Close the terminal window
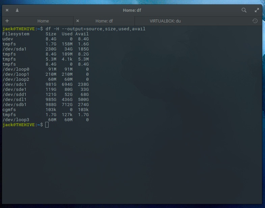The width and height of the screenshot is (265, 208). (x=7, y=10)
